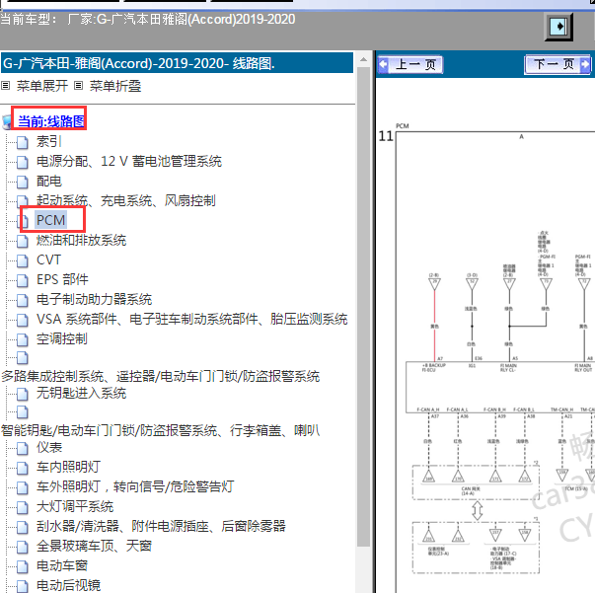Click page icon beside 起动系统 entry
The height and width of the screenshot is (593, 595).
pos(23,201)
